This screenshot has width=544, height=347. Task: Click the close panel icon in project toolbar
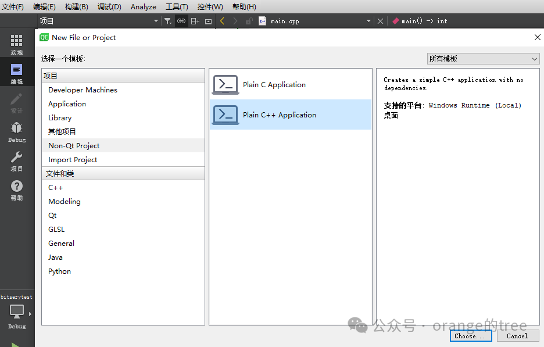[208, 22]
